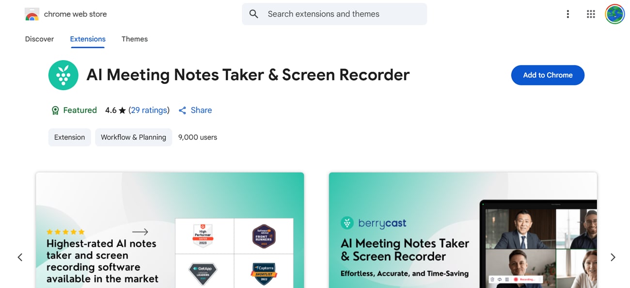Show next screenshot with right arrow

coord(613,257)
